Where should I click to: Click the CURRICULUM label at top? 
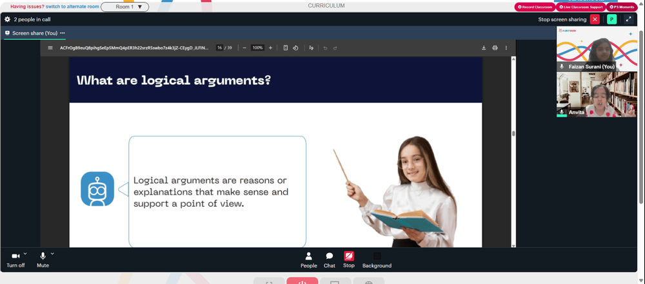click(326, 6)
